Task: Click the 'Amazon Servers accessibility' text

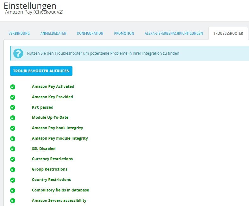Action: point(59,201)
